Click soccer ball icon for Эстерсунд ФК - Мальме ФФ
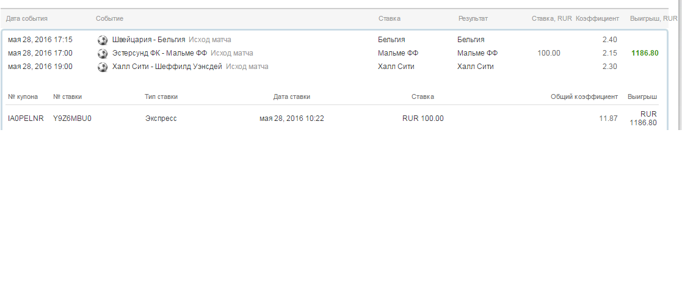Screen dimensions: 682x295 pyautogui.click(x=103, y=54)
